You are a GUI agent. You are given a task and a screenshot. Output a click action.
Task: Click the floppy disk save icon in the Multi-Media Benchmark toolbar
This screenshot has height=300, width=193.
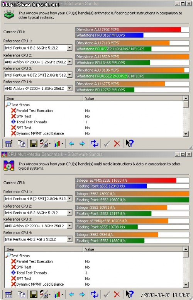(34, 294)
